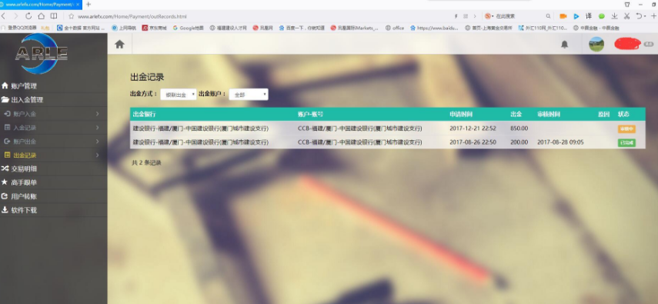Open the 出金方式 dropdown
The width and height of the screenshot is (658, 304).
pyautogui.click(x=179, y=95)
